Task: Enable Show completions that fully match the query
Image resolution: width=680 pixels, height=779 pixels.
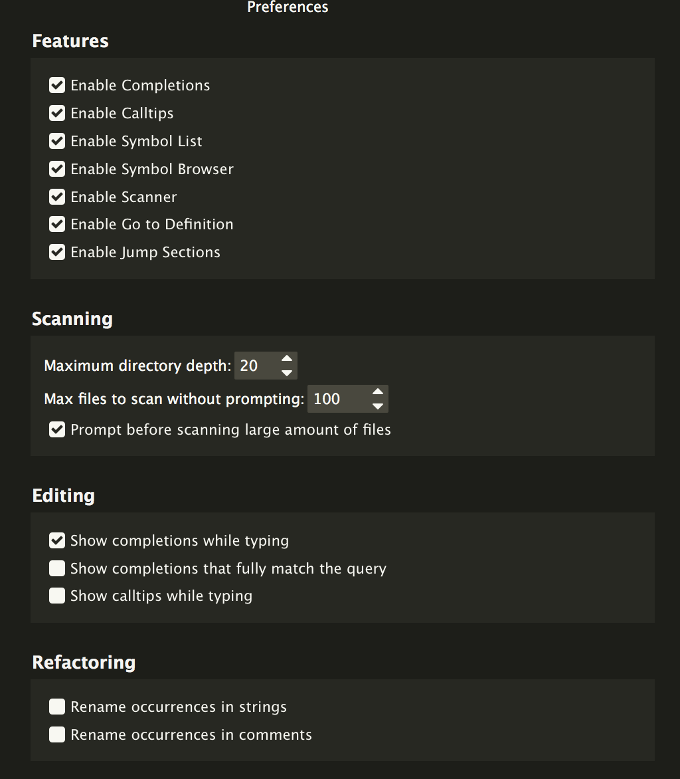Action: (57, 568)
